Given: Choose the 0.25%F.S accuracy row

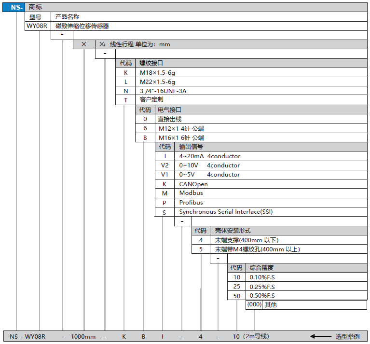Looking at the screenshot, I should (x=262, y=286).
